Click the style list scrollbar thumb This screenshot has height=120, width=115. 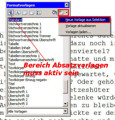pyautogui.click(x=65, y=87)
